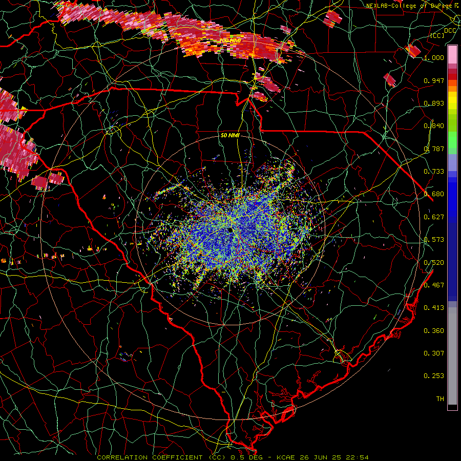Click the 0.733 color scale label

434,172
